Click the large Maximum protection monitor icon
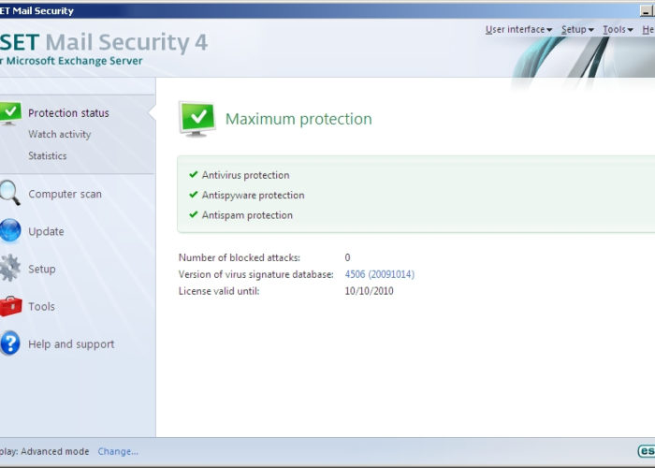This screenshot has width=655, height=468. (x=197, y=119)
